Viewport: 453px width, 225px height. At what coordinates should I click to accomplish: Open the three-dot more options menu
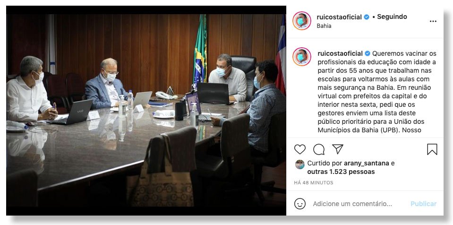click(433, 21)
